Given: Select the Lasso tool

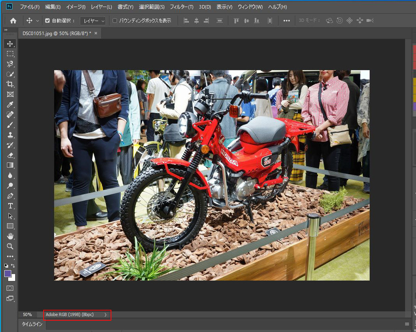Looking at the screenshot, I should pyautogui.click(x=10, y=64).
